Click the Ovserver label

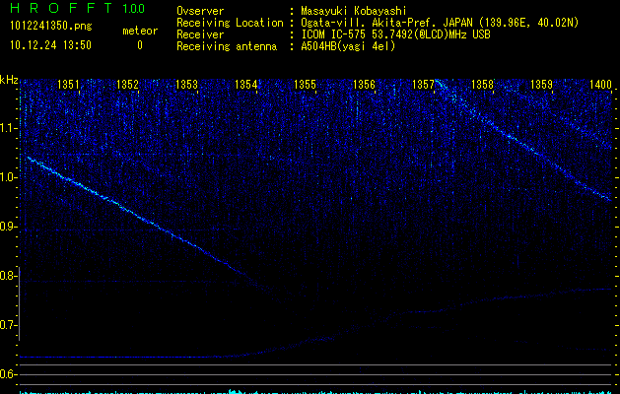coord(200,11)
